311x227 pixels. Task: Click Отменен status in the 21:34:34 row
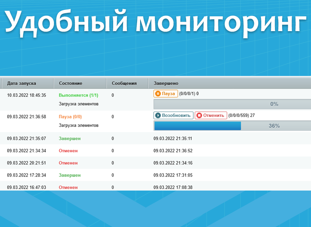tap(68, 151)
